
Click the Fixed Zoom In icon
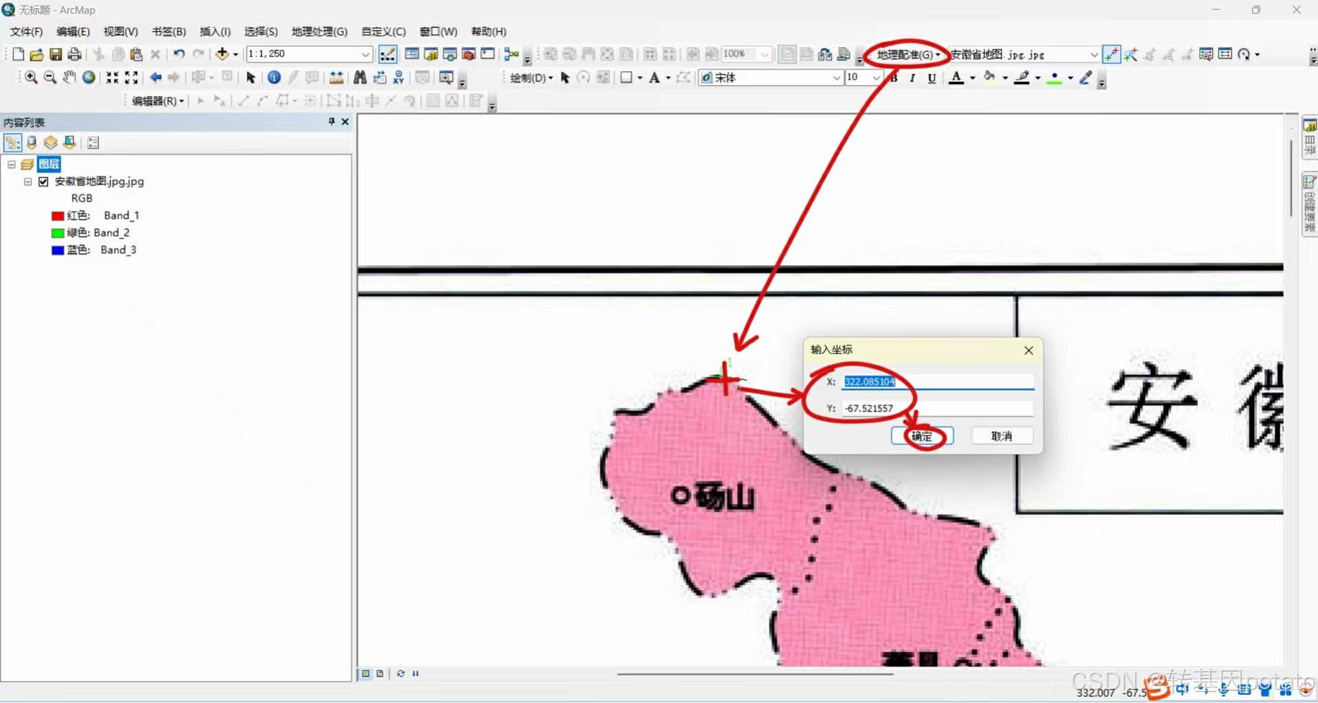pos(112,78)
